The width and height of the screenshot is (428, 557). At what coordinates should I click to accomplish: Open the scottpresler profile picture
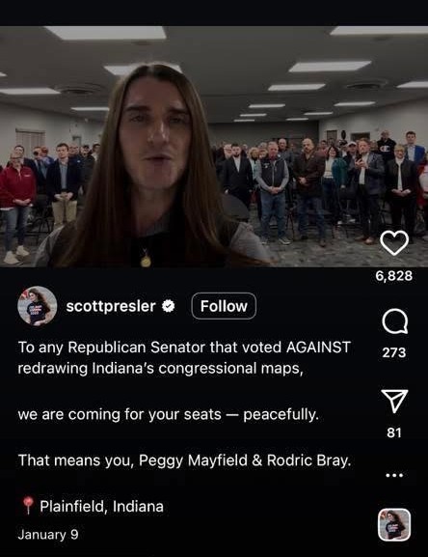(x=38, y=306)
